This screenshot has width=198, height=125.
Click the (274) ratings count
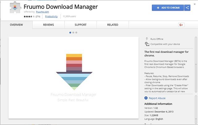38,16
